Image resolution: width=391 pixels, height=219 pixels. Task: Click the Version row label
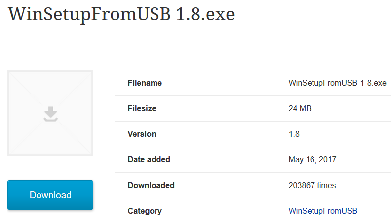142,134
